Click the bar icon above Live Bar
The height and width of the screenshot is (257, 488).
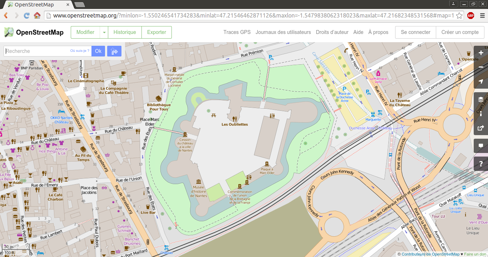point(148,207)
